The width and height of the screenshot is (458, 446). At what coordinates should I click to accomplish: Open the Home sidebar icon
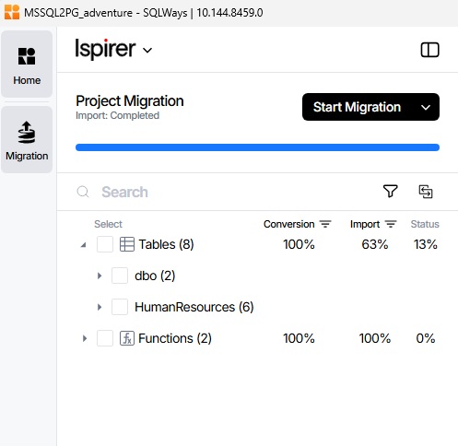27,64
